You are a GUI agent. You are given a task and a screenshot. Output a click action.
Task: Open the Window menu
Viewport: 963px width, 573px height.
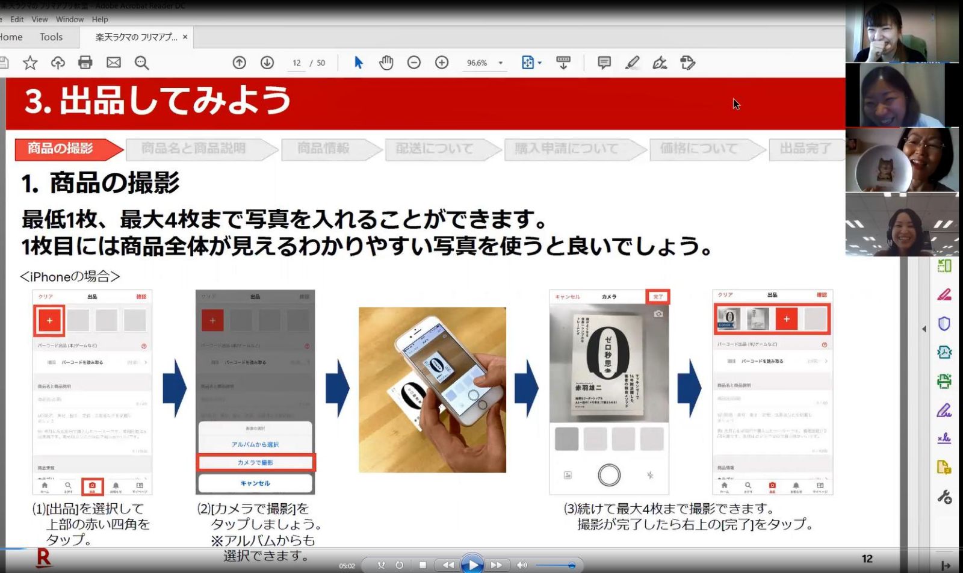[x=70, y=19]
